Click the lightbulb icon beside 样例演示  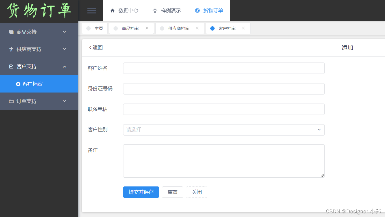[155, 11]
